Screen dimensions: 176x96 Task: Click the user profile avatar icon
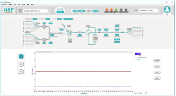click(x=167, y=9)
